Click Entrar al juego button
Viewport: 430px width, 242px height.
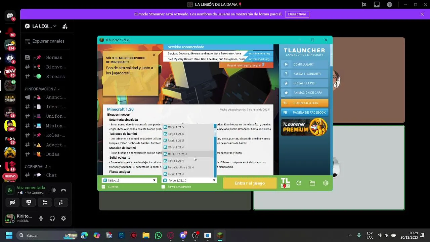pos(250,183)
